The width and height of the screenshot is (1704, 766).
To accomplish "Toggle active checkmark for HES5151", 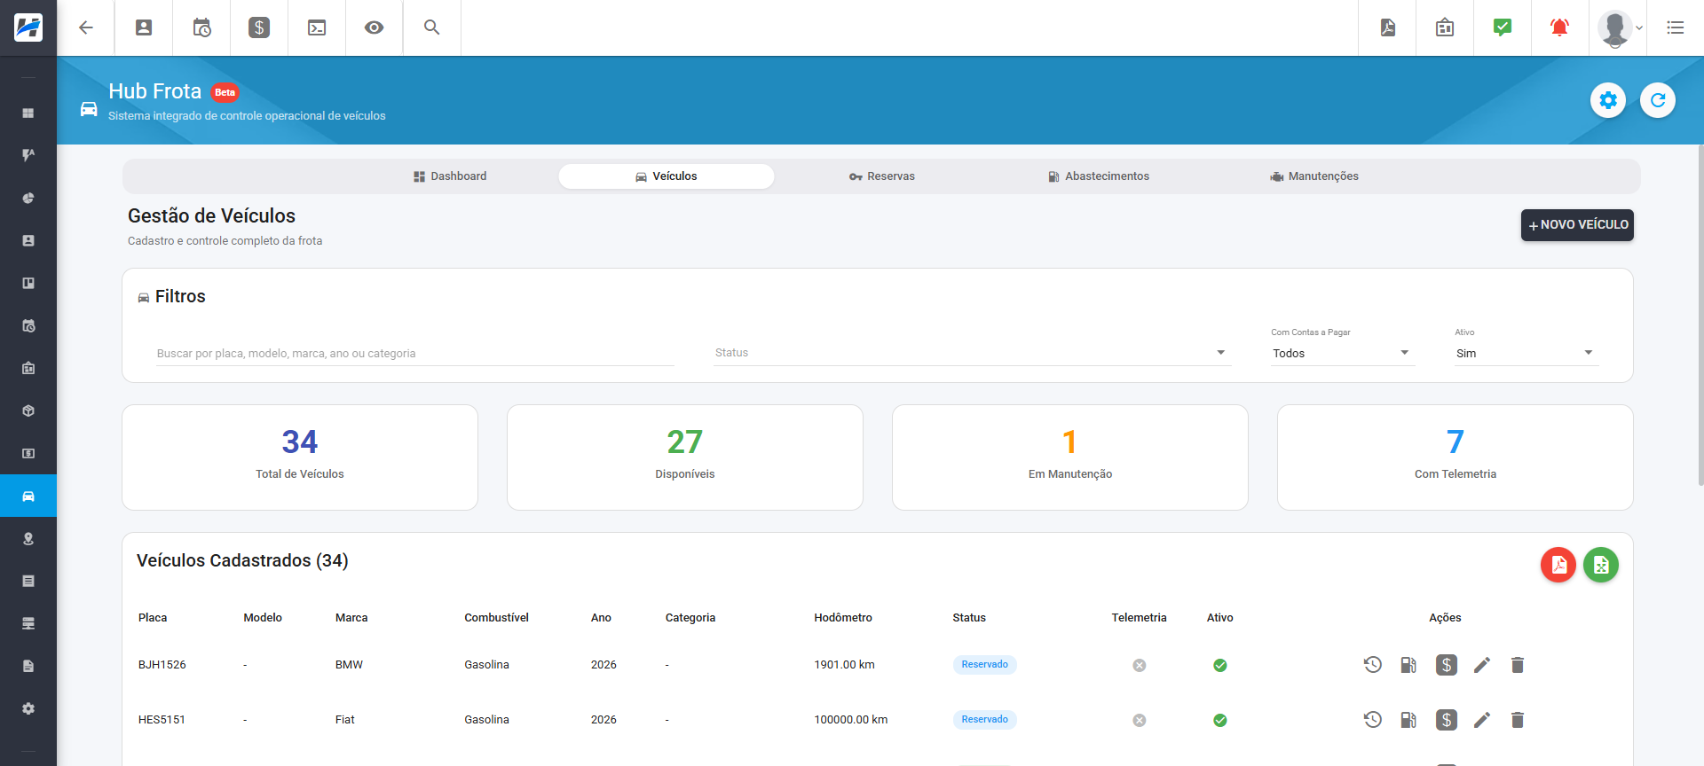I will [1220, 720].
